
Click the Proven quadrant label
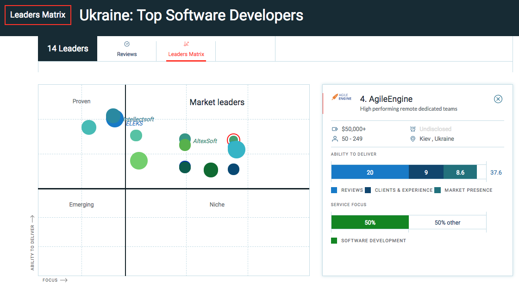81,101
